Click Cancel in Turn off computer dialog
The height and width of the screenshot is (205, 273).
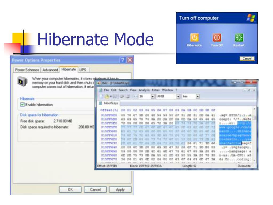click(x=247, y=58)
